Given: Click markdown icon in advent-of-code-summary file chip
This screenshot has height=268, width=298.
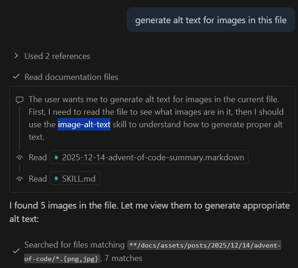Looking at the screenshot, I should pos(56,157).
